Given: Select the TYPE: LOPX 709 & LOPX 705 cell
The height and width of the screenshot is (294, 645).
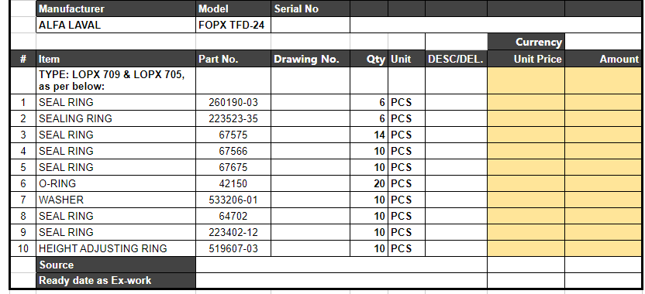Looking at the screenshot, I should point(116,80).
